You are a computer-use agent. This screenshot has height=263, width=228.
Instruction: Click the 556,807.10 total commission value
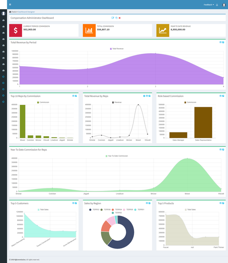click(x=103, y=29)
